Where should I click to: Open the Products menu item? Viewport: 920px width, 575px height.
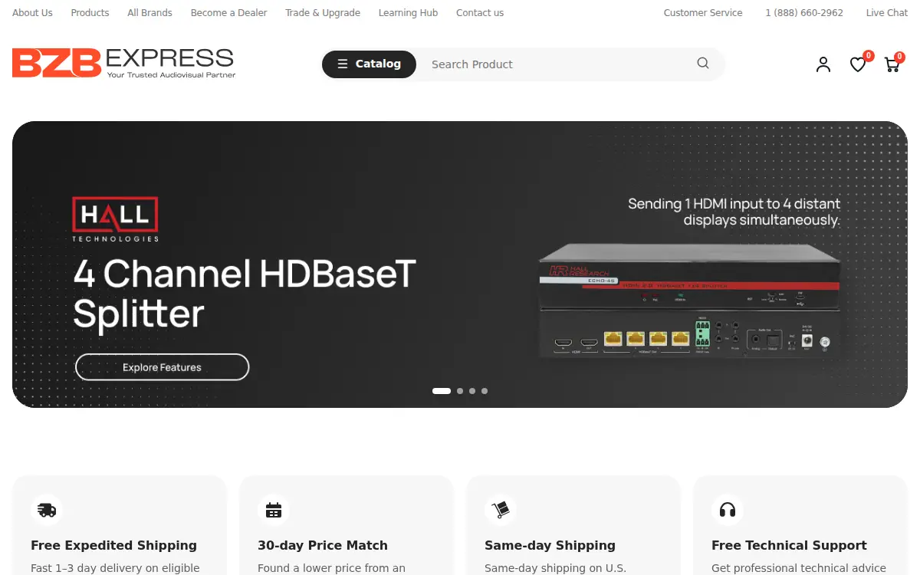[90, 13]
